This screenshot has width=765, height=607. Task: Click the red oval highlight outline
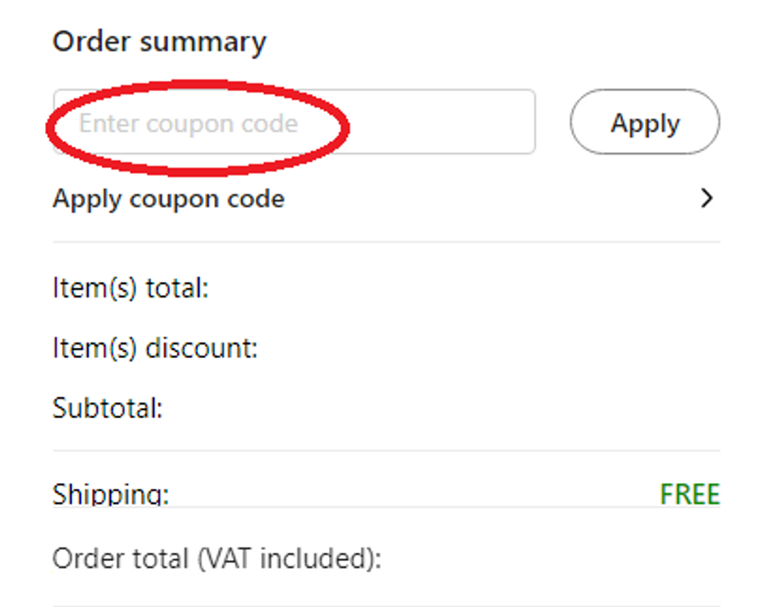click(197, 82)
